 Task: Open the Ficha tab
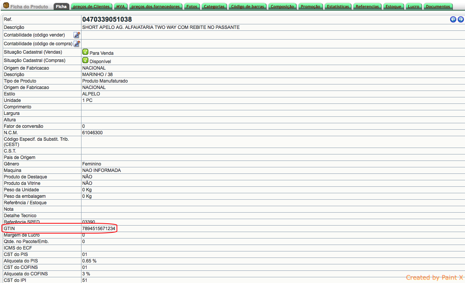[x=61, y=6]
